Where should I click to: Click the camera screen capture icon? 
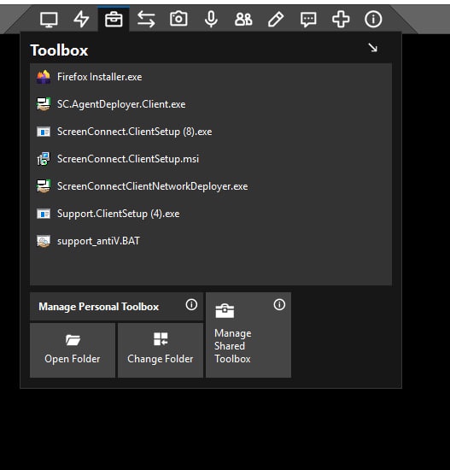point(178,19)
